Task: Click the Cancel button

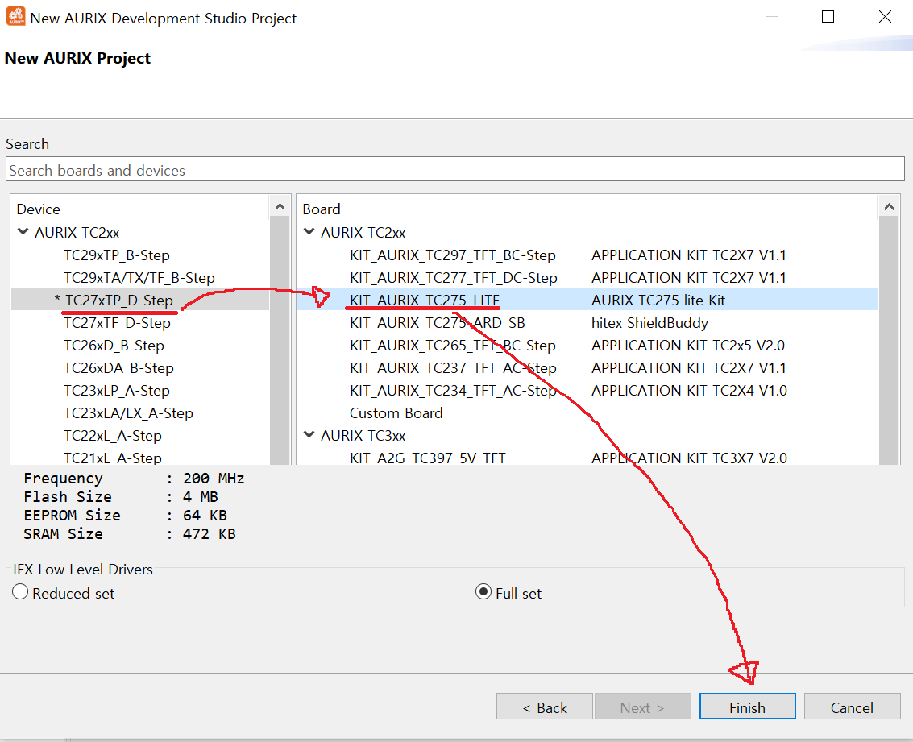Action: pos(852,707)
